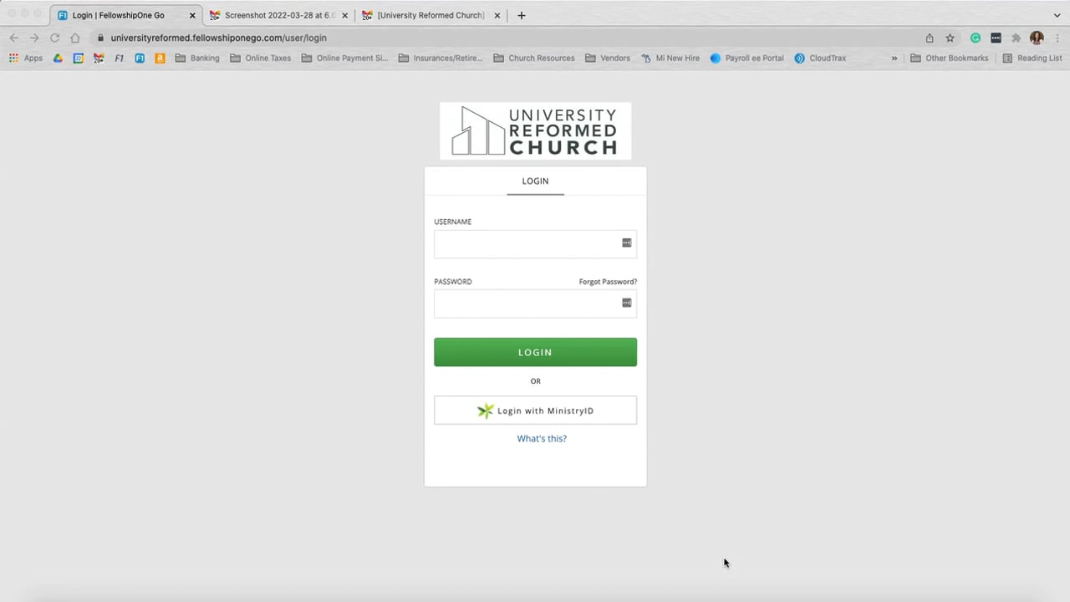The width and height of the screenshot is (1070, 602).
Task: Open the Chrome profile avatar
Action: [1037, 38]
